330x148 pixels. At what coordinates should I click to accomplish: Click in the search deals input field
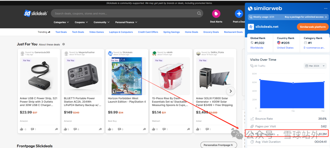[122, 13]
